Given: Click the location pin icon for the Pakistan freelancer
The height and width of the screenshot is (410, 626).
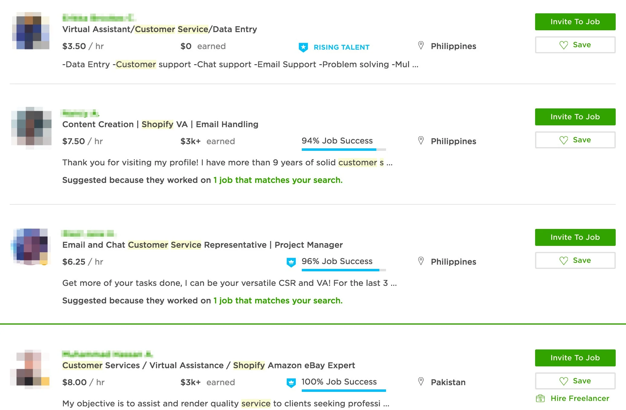Looking at the screenshot, I should click(x=421, y=382).
